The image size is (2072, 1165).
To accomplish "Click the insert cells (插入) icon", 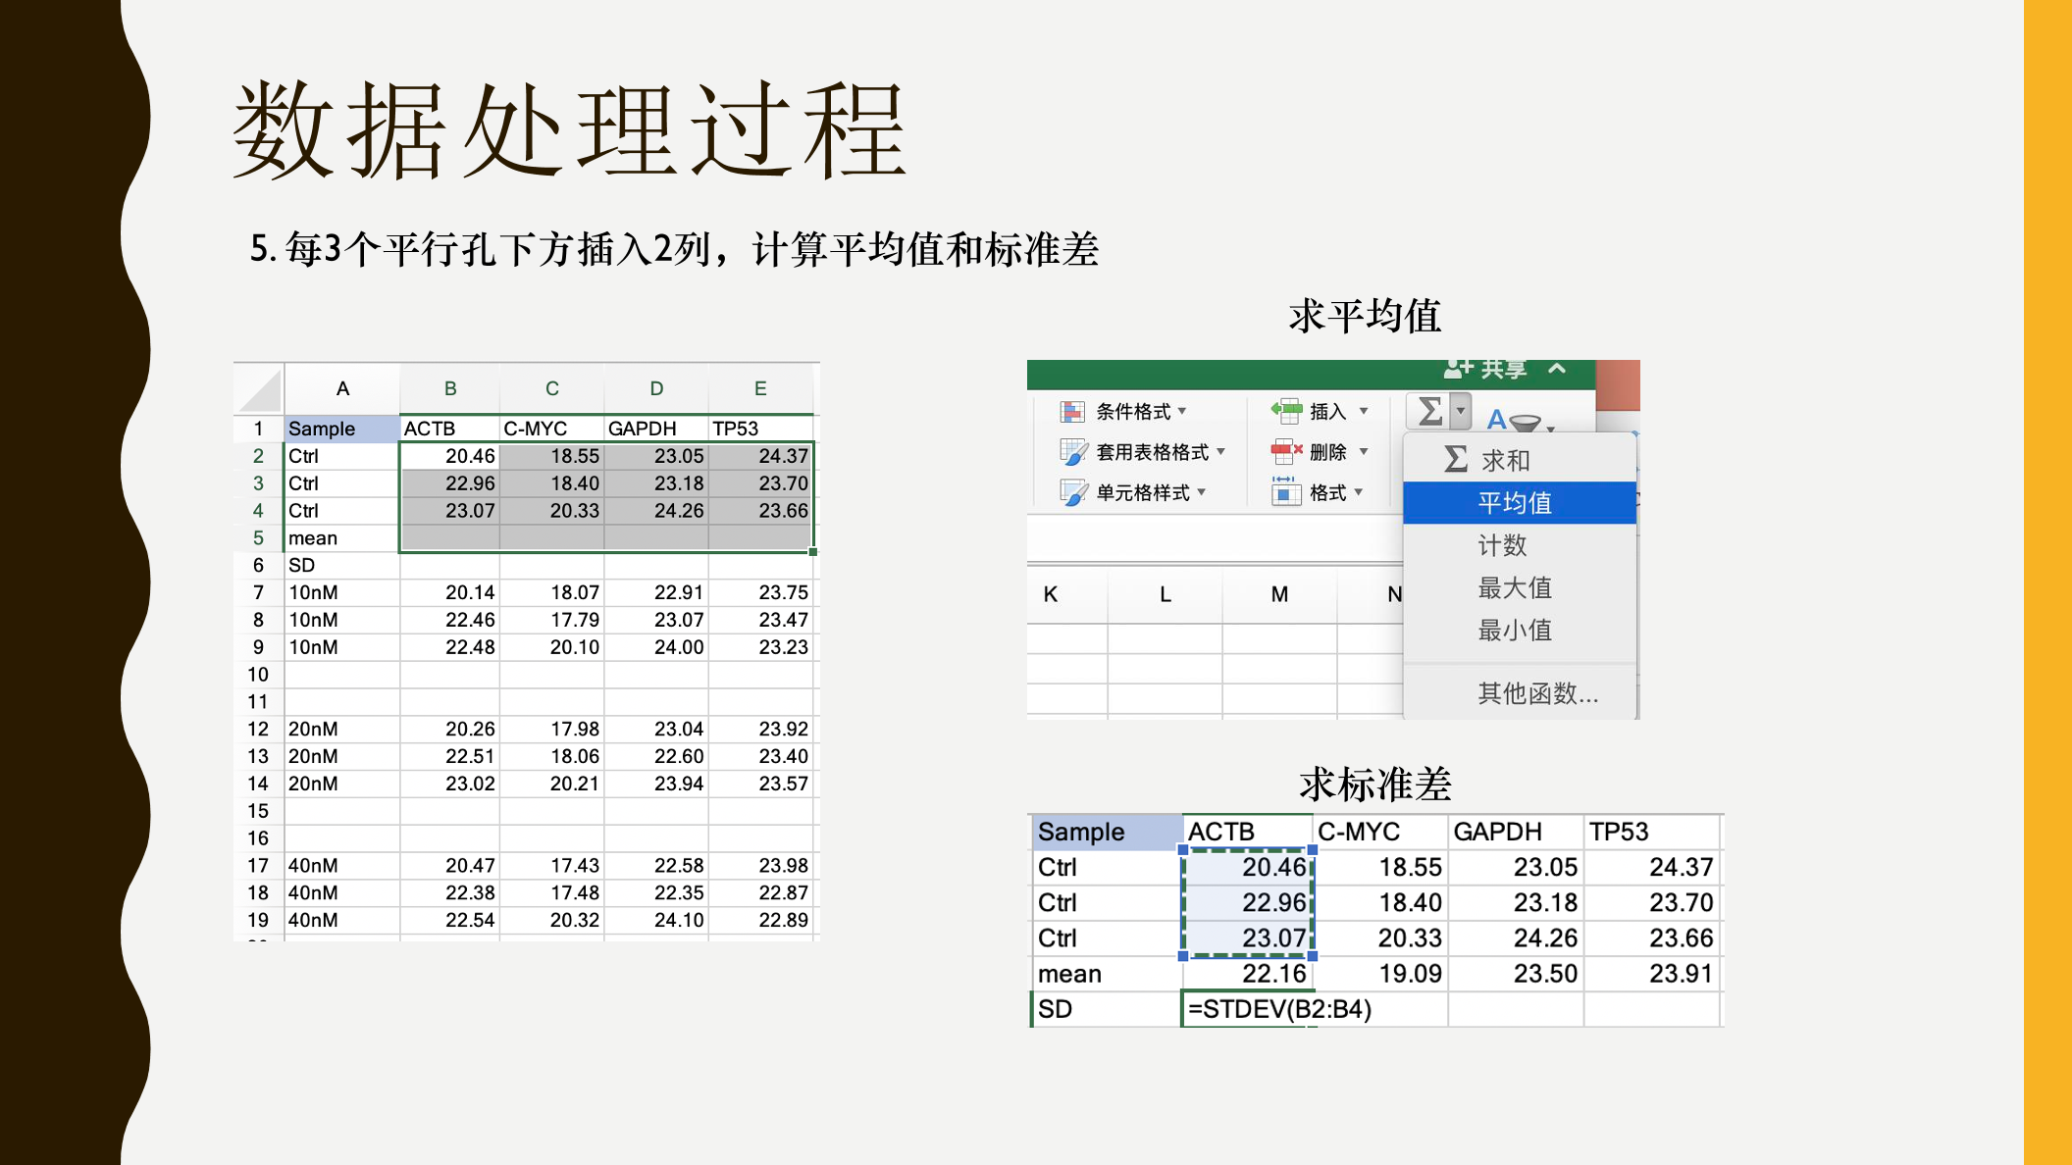I will 1286,411.
